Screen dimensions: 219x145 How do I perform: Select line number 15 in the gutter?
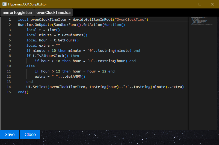coord(9,92)
